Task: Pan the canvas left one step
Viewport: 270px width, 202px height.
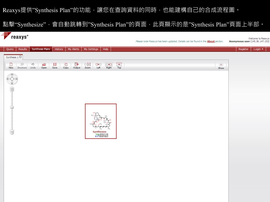Action: (10, 79)
